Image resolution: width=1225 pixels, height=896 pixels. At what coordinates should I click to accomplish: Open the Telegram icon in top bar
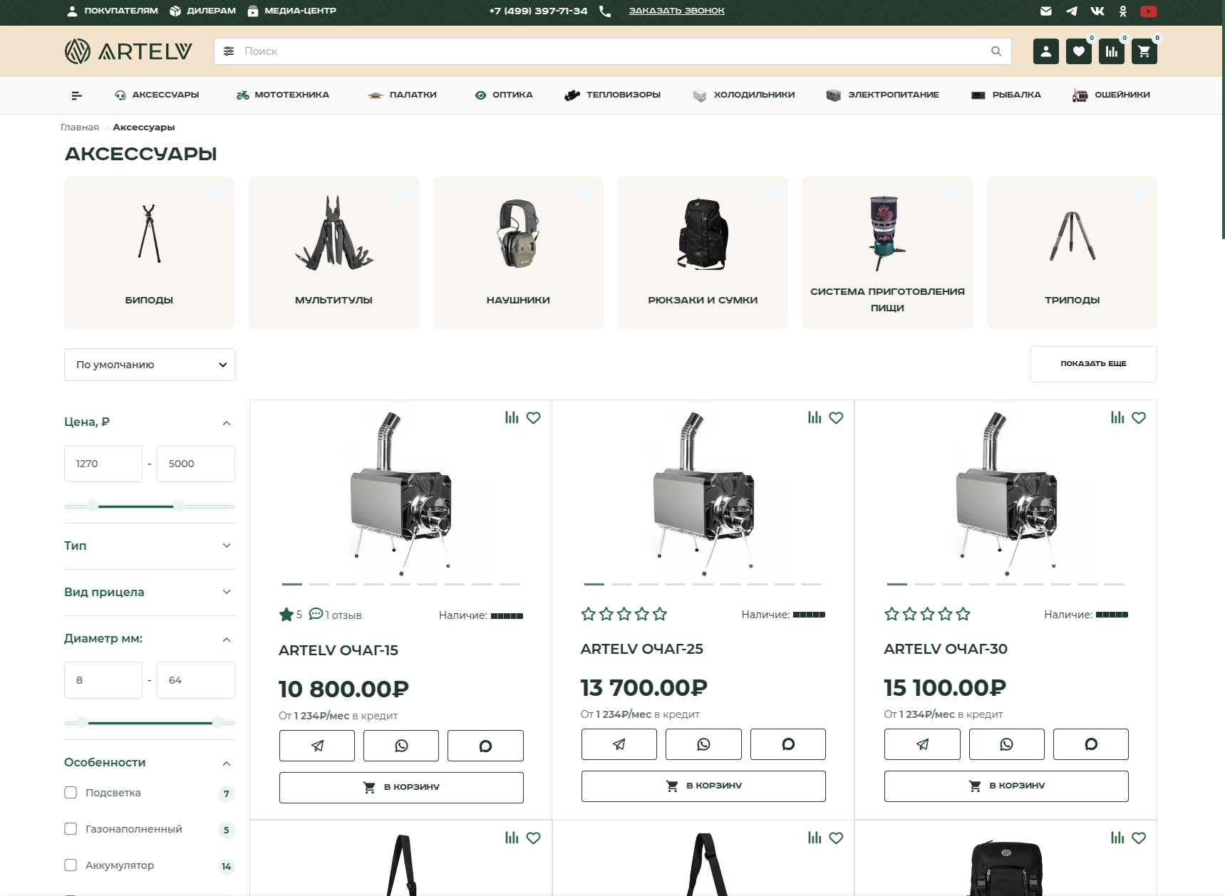(x=1072, y=11)
